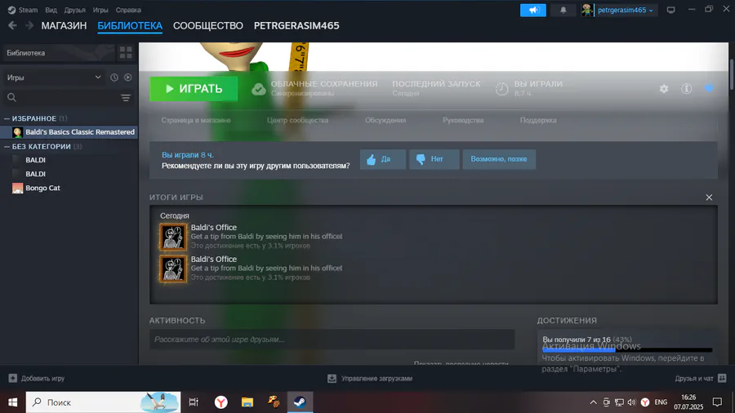Open the Справка menu
This screenshot has width=735, height=413.
(128, 10)
